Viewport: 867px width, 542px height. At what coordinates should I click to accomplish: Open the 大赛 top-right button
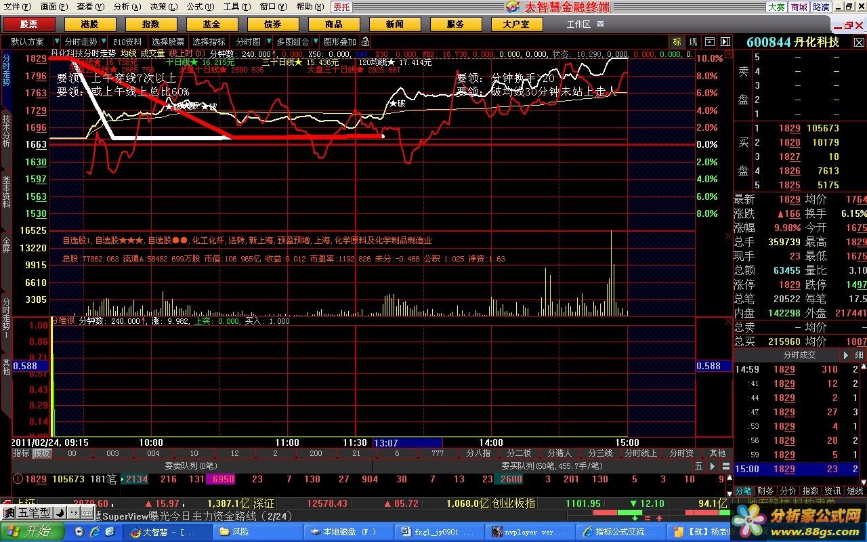(x=776, y=7)
